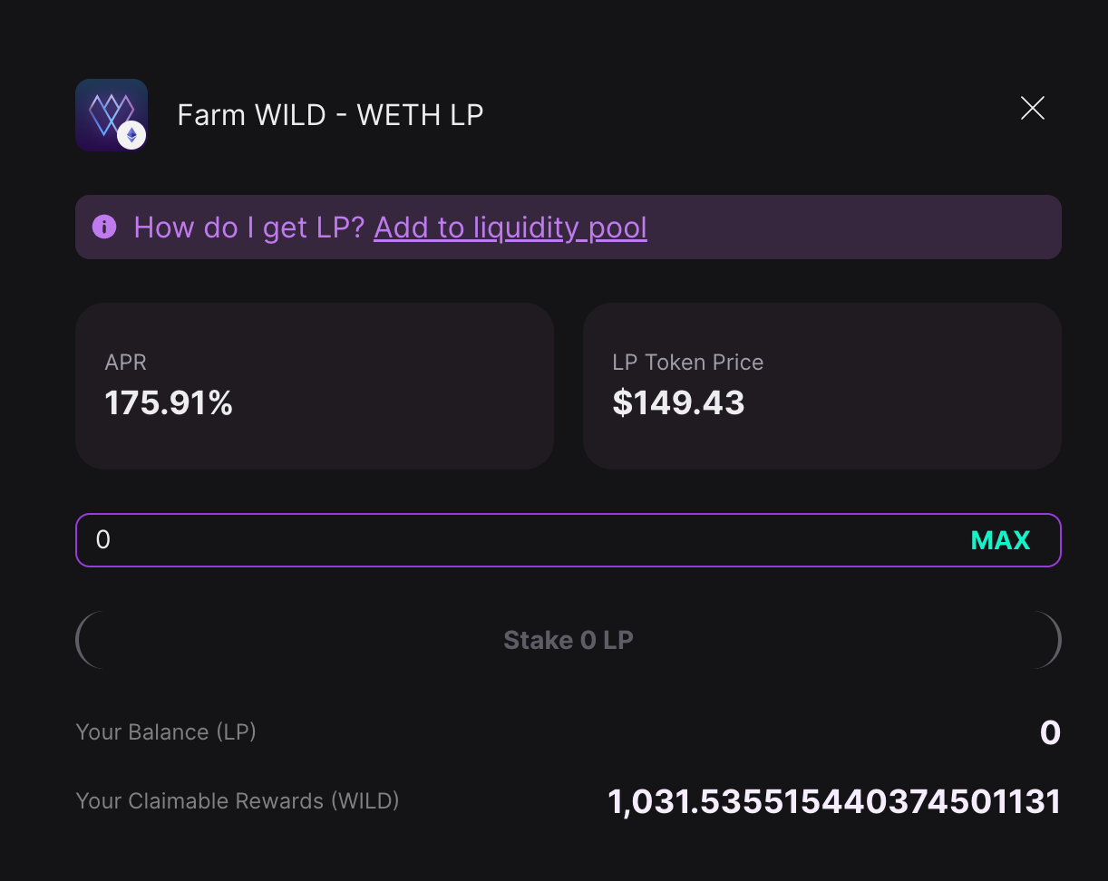Click the Your Claimable Rewards (WILD) label
Viewport: 1108px width, 881px height.
click(238, 801)
